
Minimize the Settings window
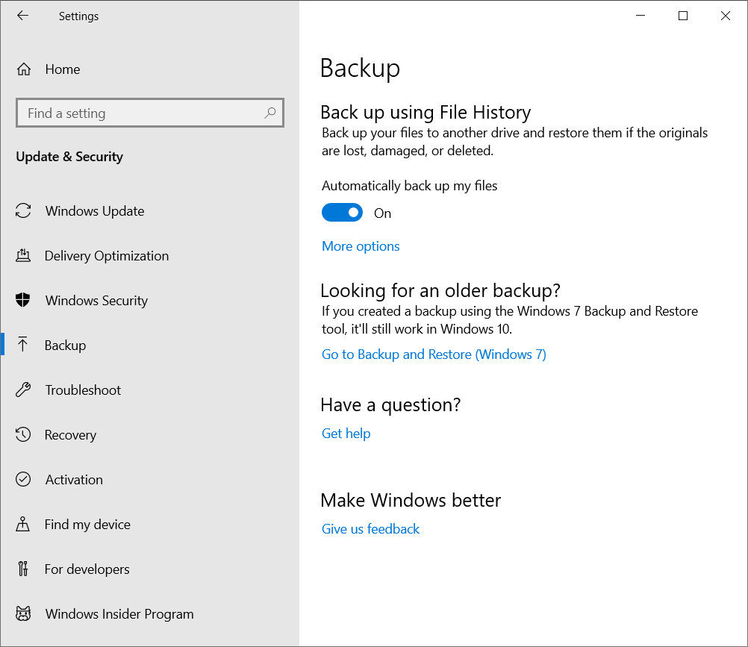click(641, 16)
